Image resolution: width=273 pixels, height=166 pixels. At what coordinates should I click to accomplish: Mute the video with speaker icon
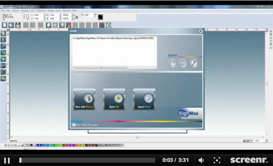[x=201, y=160]
